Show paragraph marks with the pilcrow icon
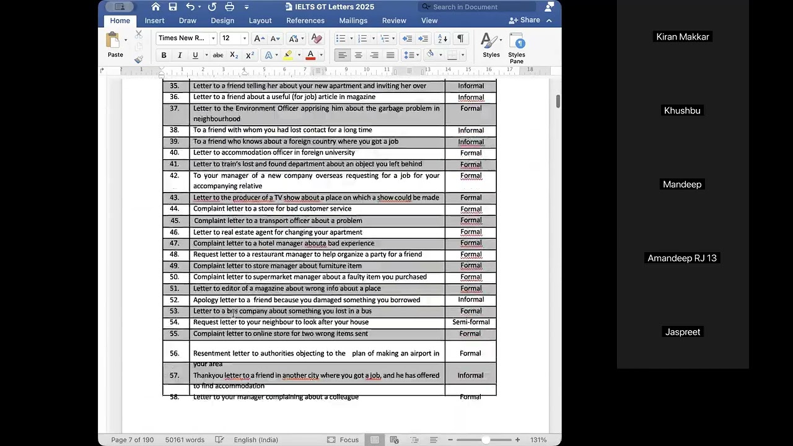 [x=460, y=38]
